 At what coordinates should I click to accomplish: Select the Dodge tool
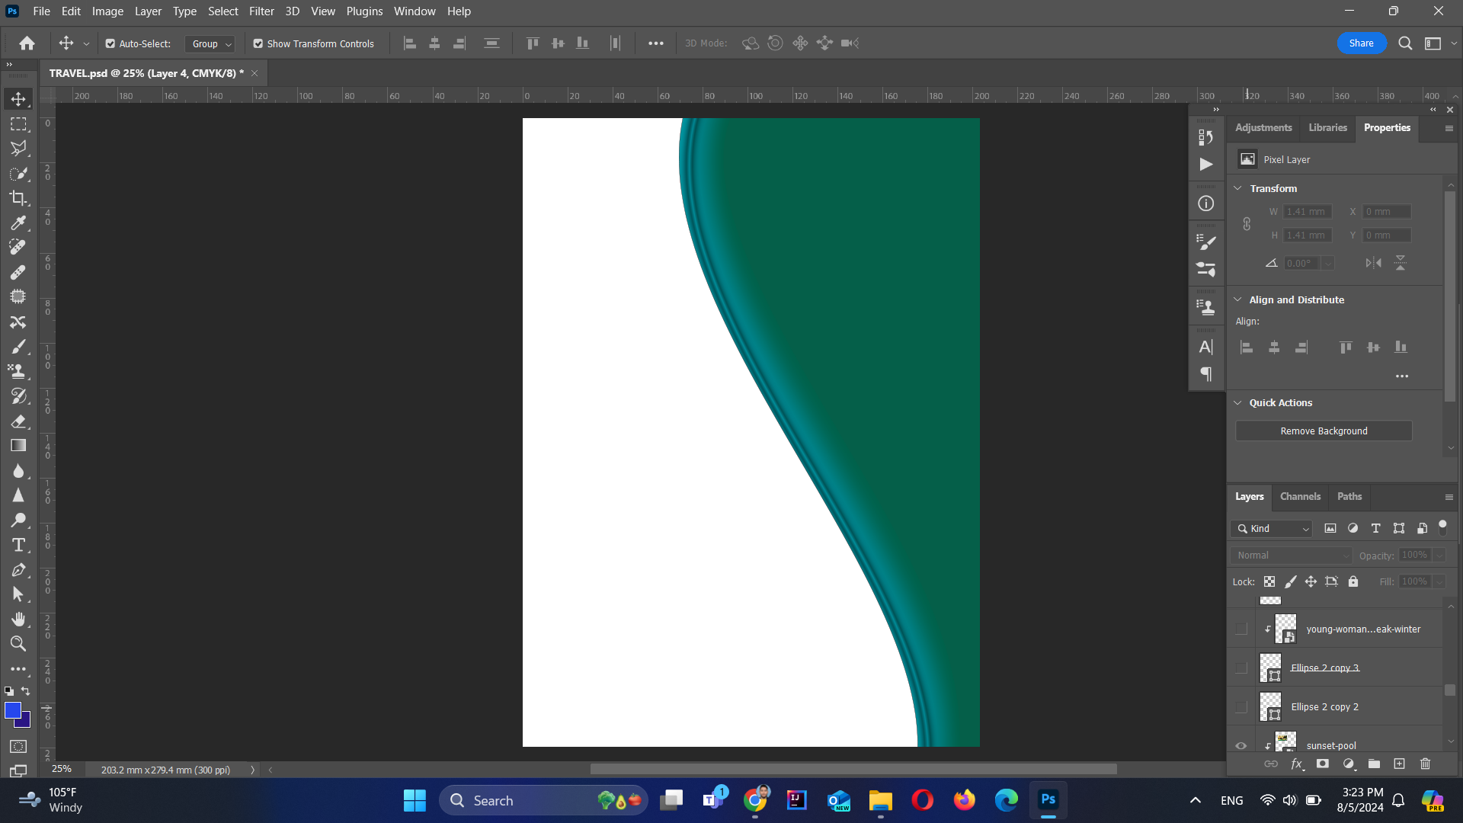[18, 520]
